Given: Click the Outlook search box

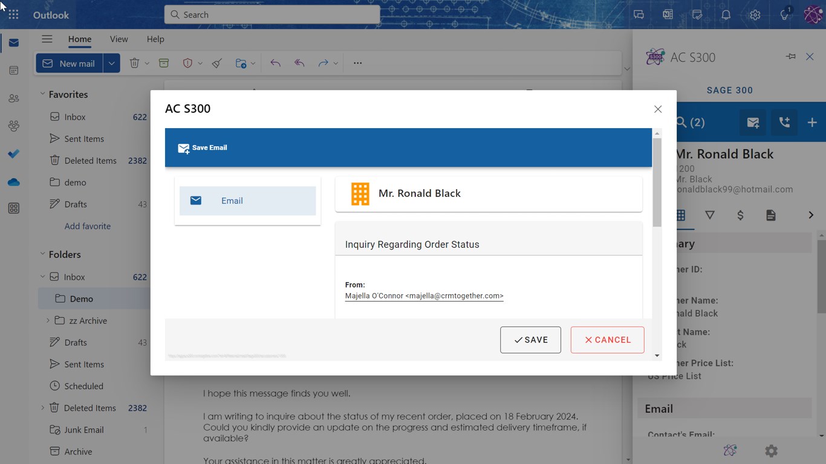Looking at the screenshot, I should 272,14.
